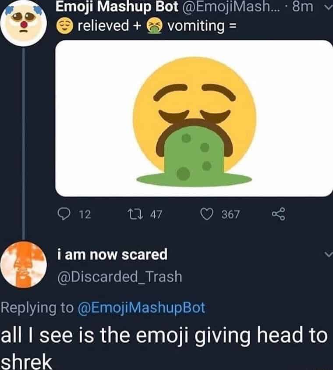The width and height of the screenshot is (333, 370).
Task: Open the 8m timestamp link
Action: [301, 7]
